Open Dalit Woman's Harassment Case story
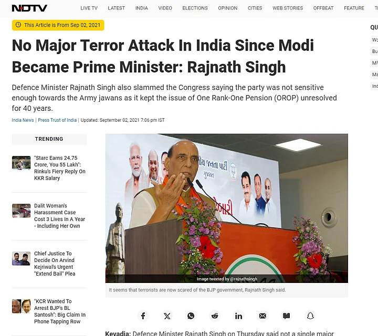This screenshot has height=336, width=378. pos(59,216)
